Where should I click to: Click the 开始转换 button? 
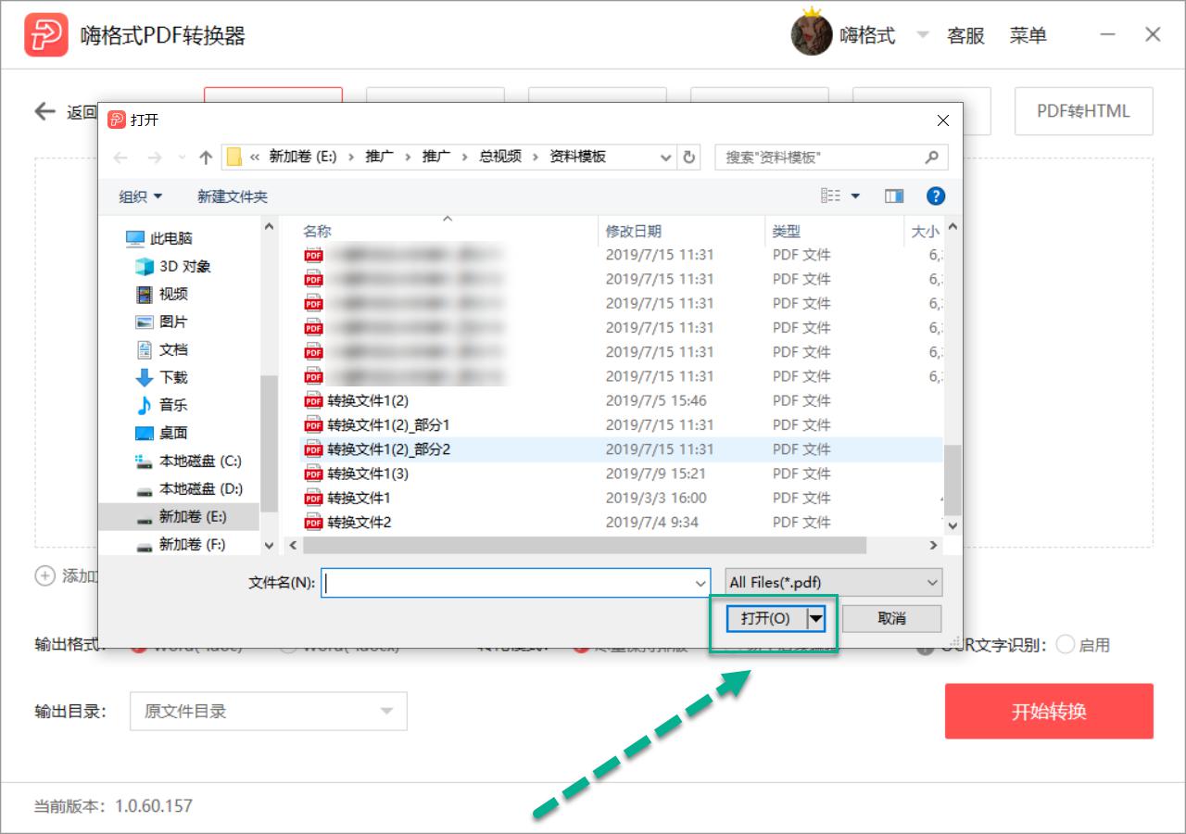pyautogui.click(x=1049, y=712)
